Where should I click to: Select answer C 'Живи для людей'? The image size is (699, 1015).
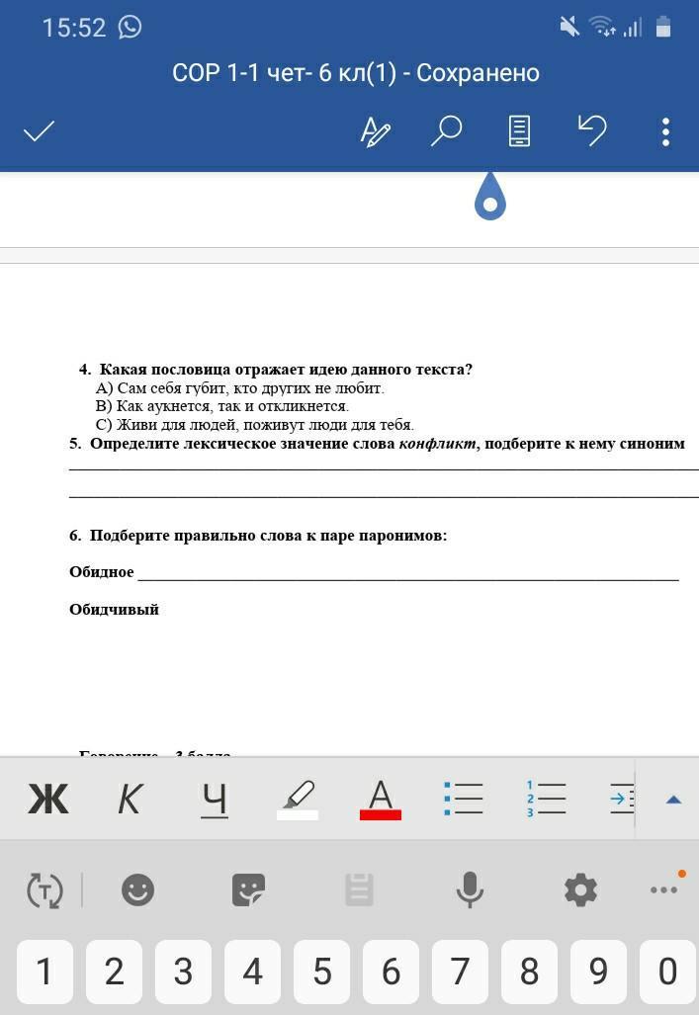click(255, 425)
